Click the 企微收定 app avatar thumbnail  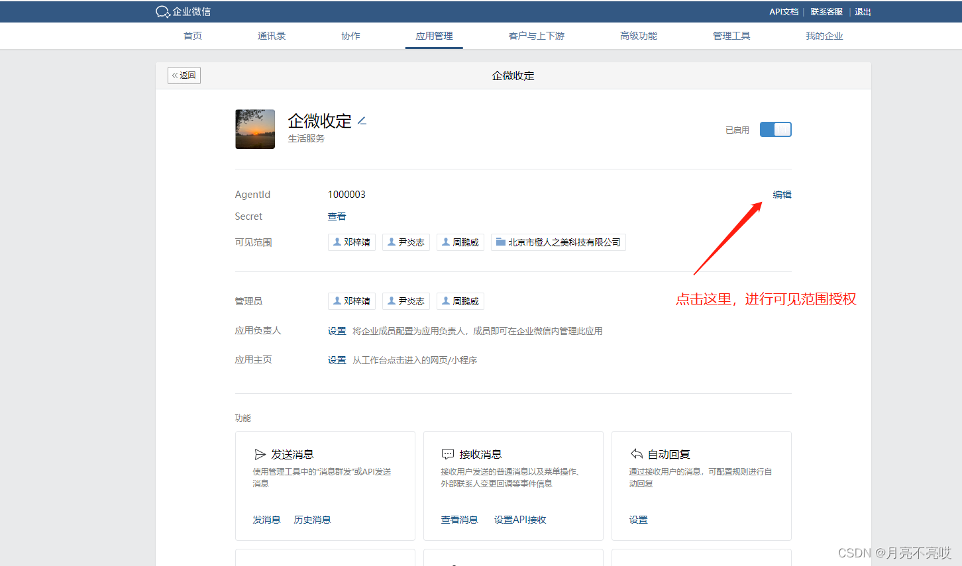[255, 129]
